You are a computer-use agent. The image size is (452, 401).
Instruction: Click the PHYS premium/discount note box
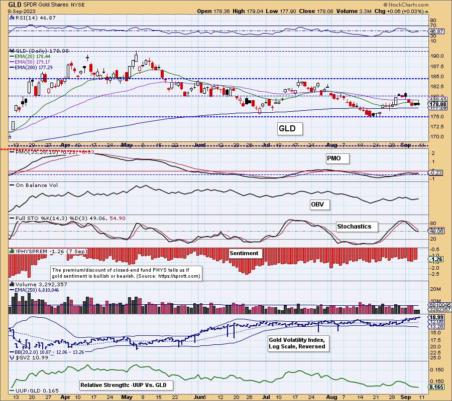click(x=126, y=273)
